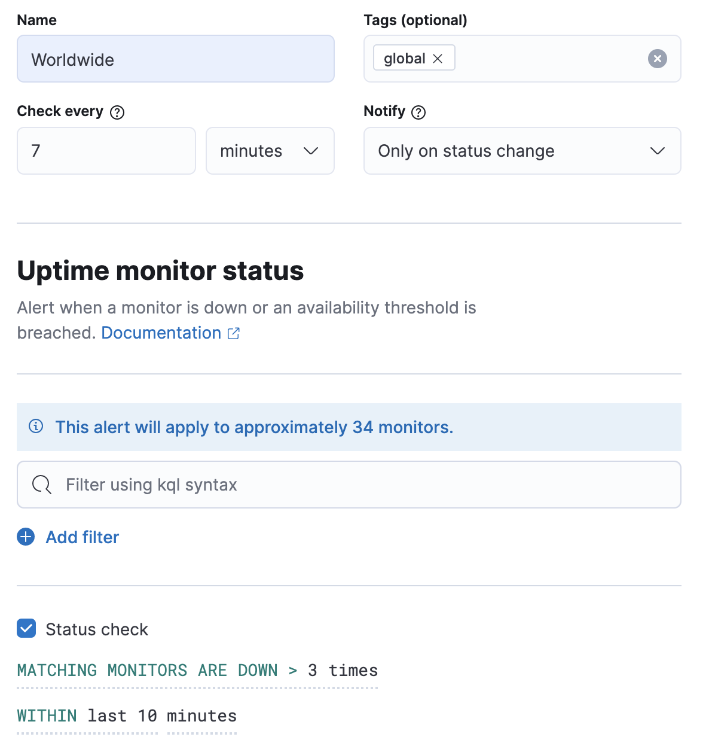Open the 'WITHIN last 10 minutes' expression

tap(127, 715)
